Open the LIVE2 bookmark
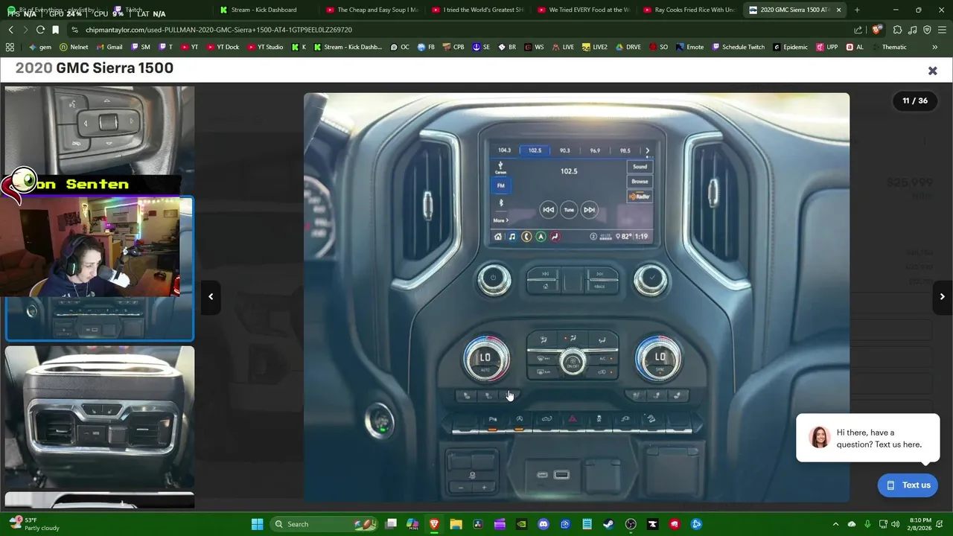 pyautogui.click(x=594, y=47)
